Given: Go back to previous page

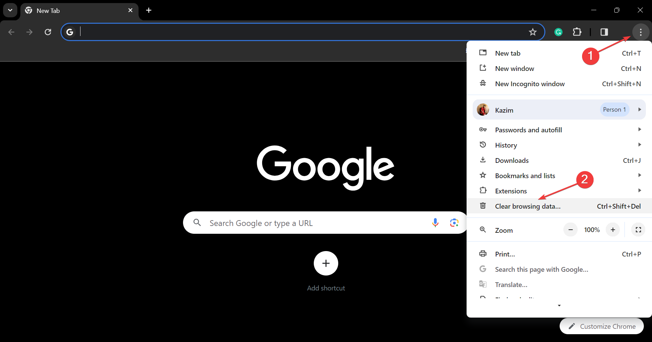Looking at the screenshot, I should pyautogui.click(x=11, y=32).
